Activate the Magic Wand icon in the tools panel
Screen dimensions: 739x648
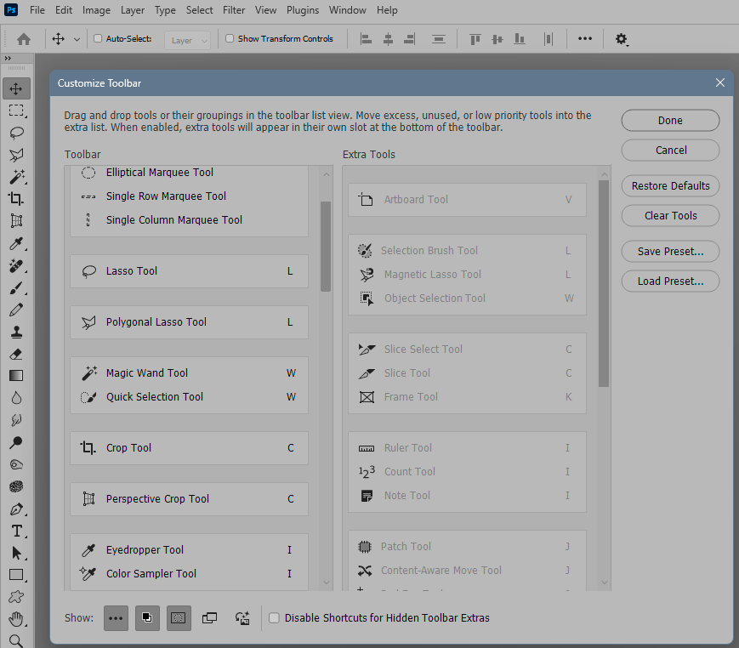click(x=16, y=177)
